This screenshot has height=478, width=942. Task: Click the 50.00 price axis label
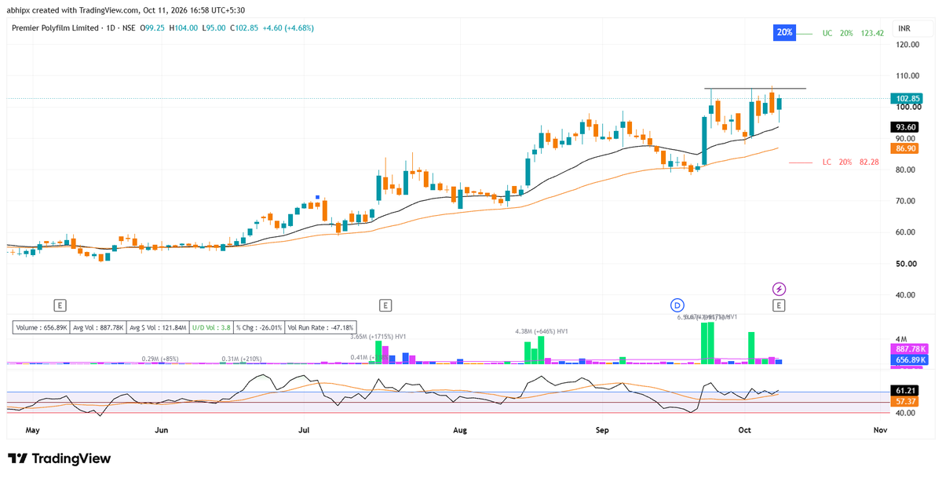pos(905,264)
